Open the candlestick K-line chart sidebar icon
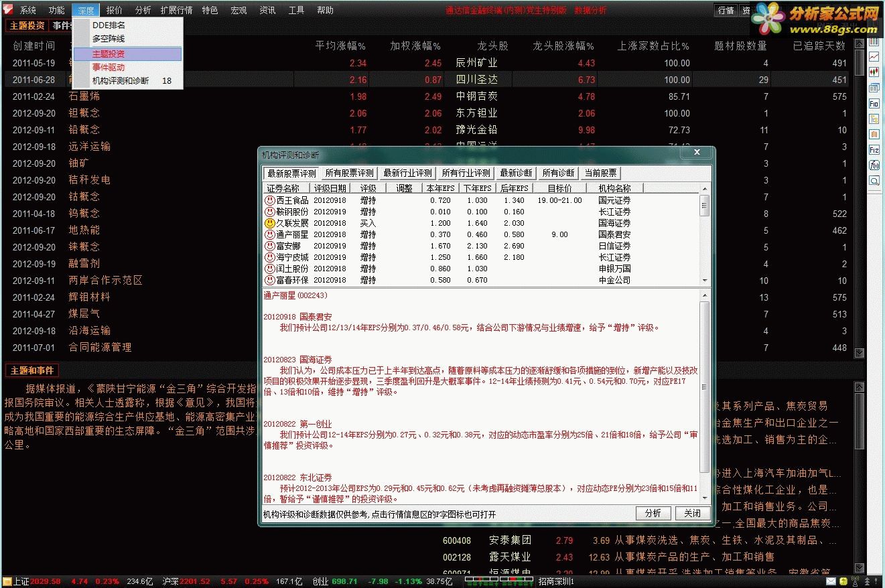The height and width of the screenshot is (588, 885). pos(874,72)
